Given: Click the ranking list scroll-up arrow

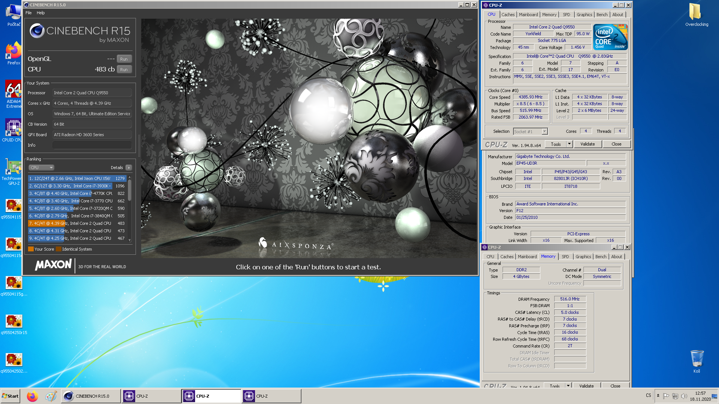Looking at the screenshot, I should pos(130,177).
